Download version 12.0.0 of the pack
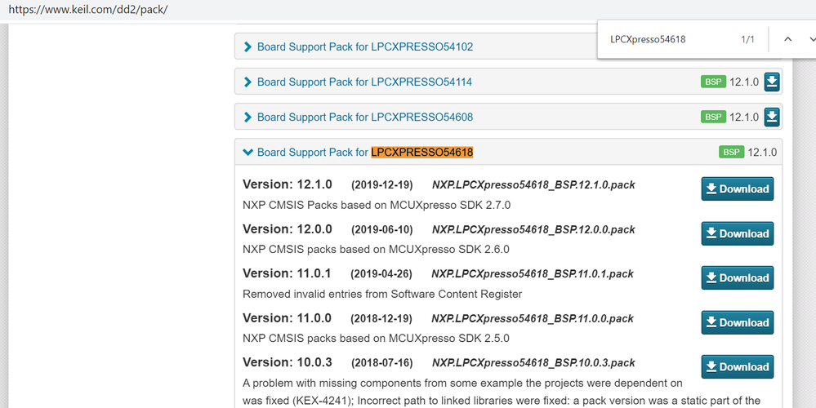The height and width of the screenshot is (408, 816). point(738,233)
